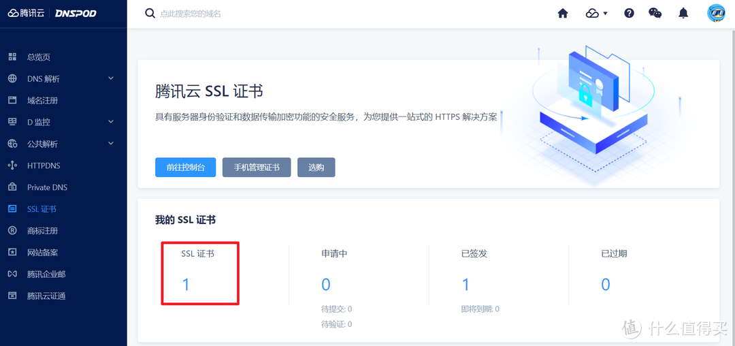This screenshot has height=346, width=735.
Task: Click the 待验证: 0 text
Action: tap(337, 324)
